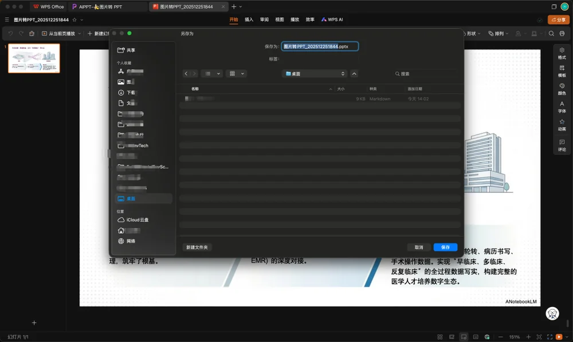Open the WPS Office home tab
The height and width of the screenshot is (342, 573).
click(x=48, y=6)
